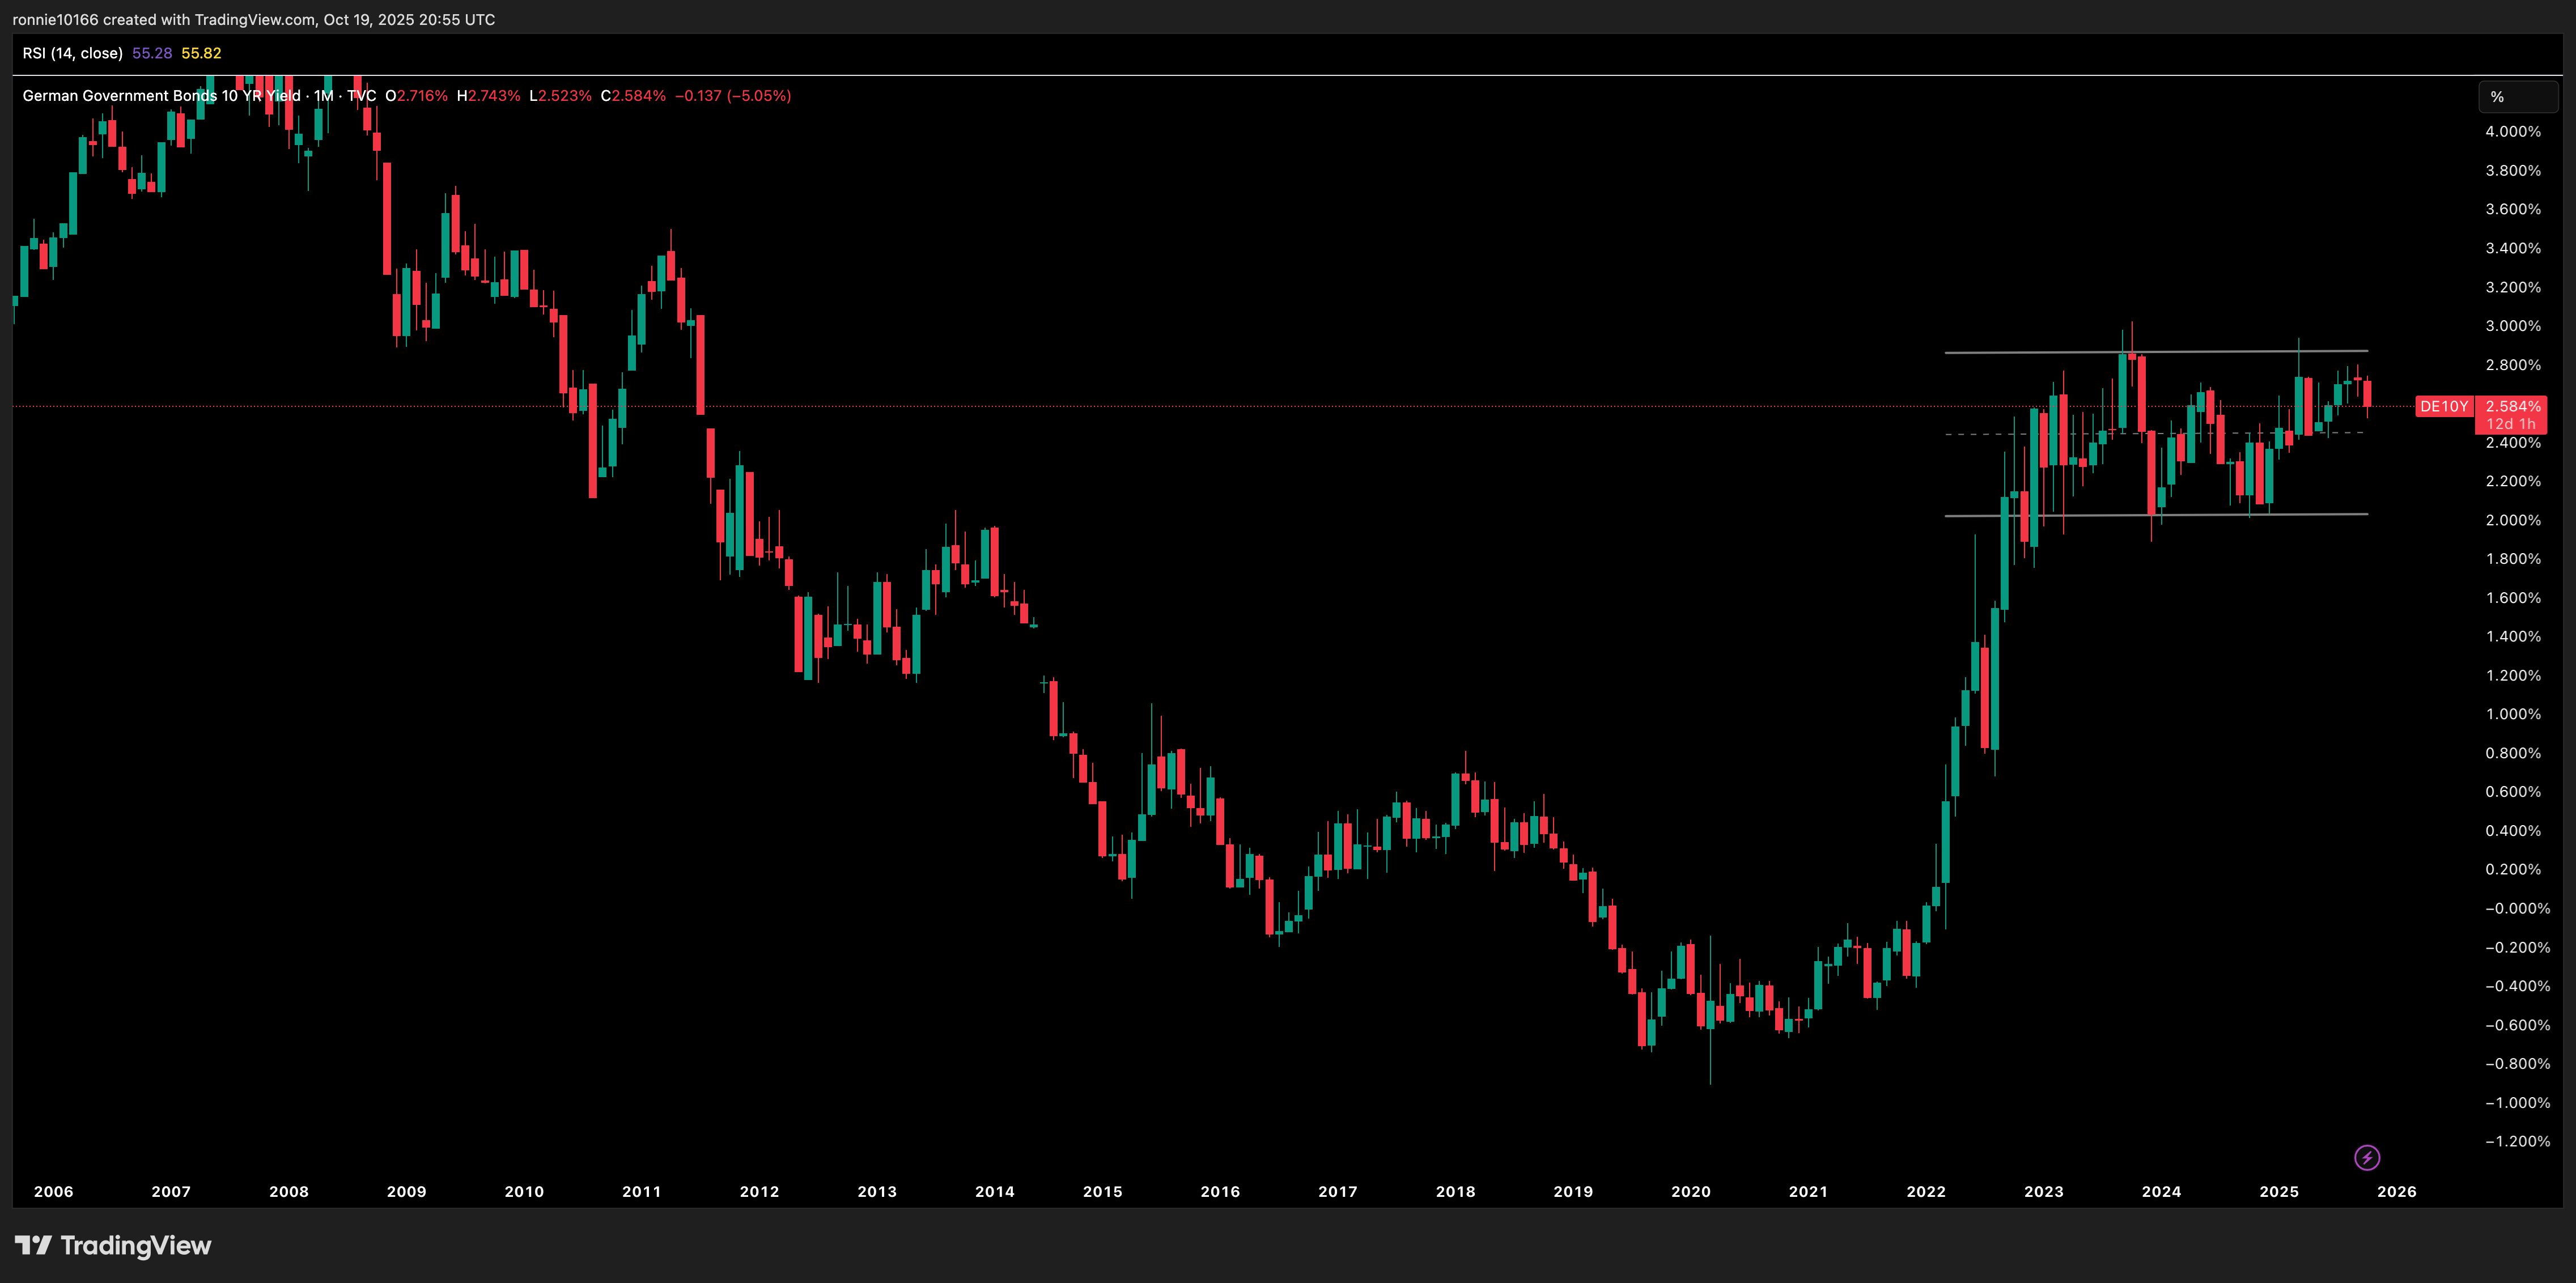This screenshot has height=1283, width=2576.
Task: Click the −0.137 (−5.05%) change value
Action: coord(732,96)
